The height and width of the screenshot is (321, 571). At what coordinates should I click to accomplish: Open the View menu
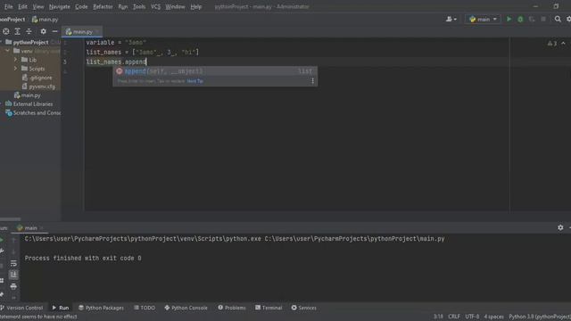(38, 6)
